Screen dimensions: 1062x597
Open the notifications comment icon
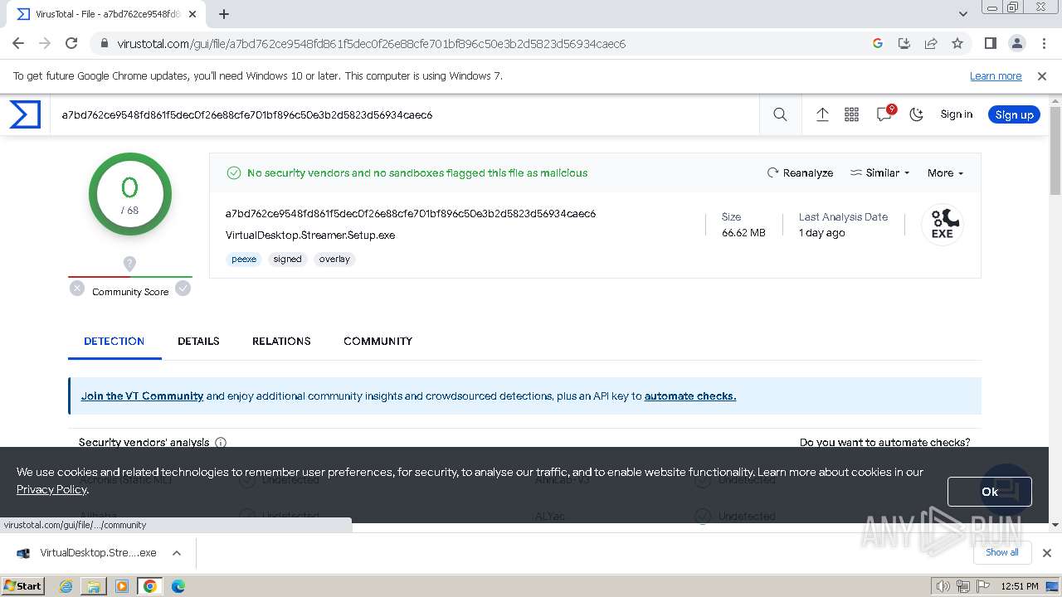click(884, 114)
